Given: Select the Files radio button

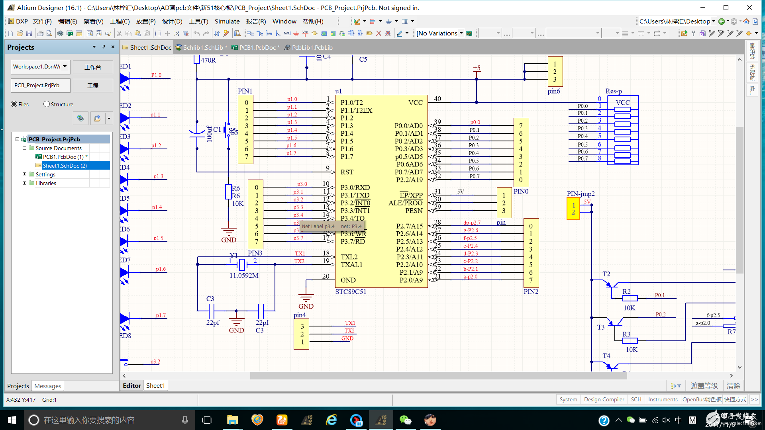Looking at the screenshot, I should point(14,104).
